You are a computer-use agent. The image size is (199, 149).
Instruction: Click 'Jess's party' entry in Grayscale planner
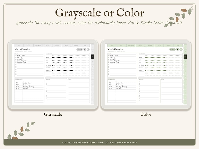[x=27, y=85]
